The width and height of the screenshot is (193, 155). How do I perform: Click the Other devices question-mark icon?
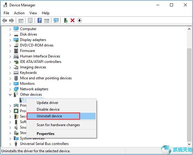16,95
